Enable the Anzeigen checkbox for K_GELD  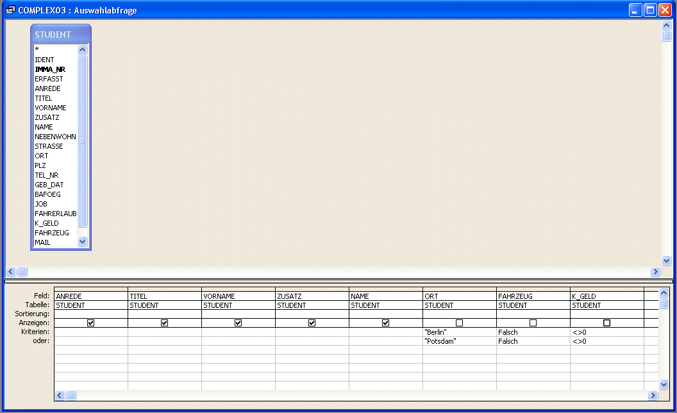pyautogui.click(x=606, y=323)
